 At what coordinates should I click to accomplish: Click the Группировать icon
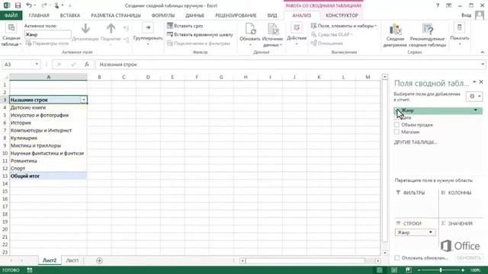pyautogui.click(x=148, y=27)
